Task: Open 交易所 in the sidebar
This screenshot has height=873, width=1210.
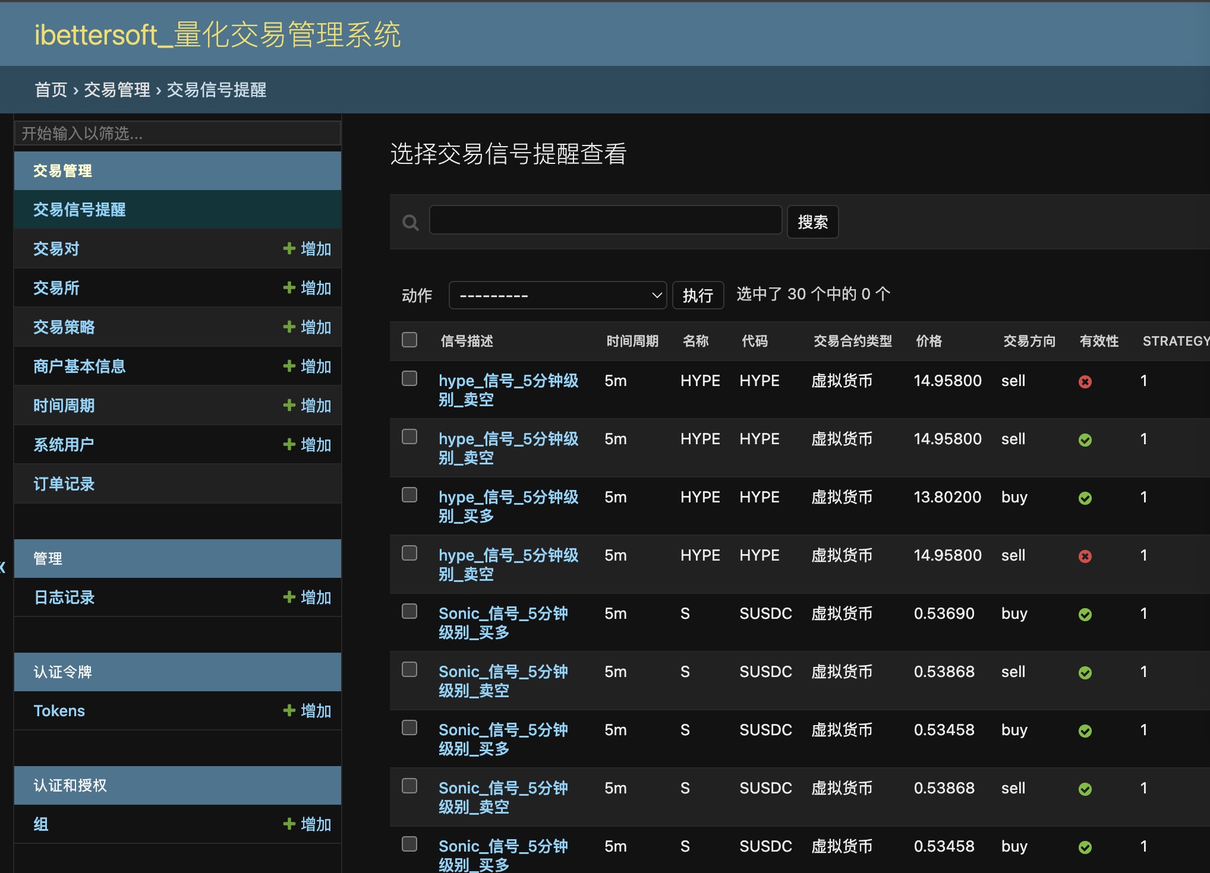Action: tap(56, 288)
